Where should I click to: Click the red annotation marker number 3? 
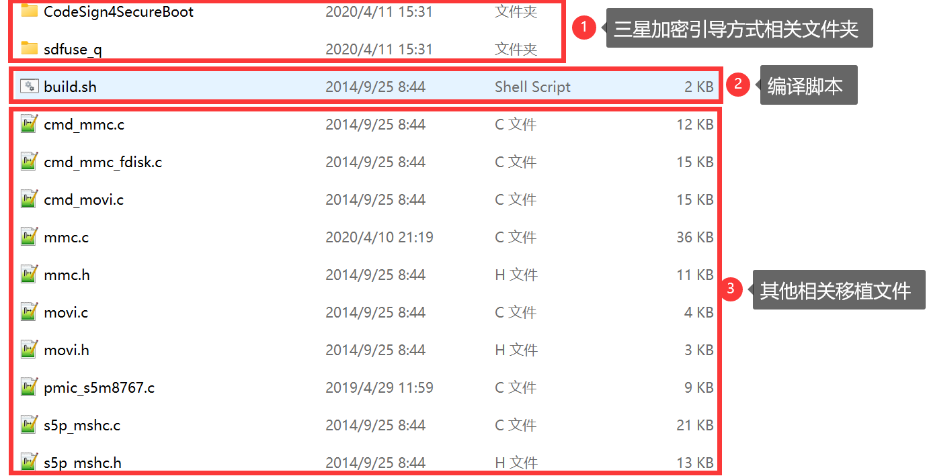point(731,289)
